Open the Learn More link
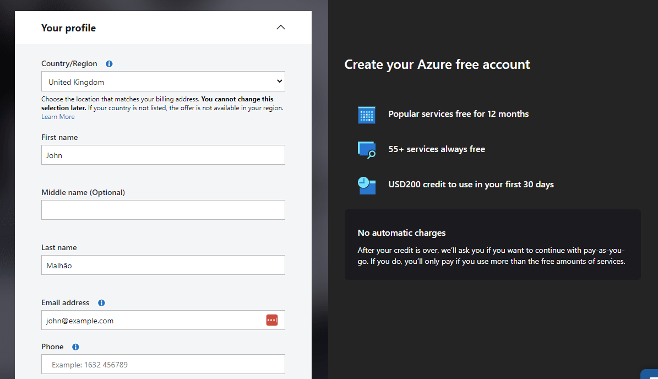658x379 pixels. 58,117
